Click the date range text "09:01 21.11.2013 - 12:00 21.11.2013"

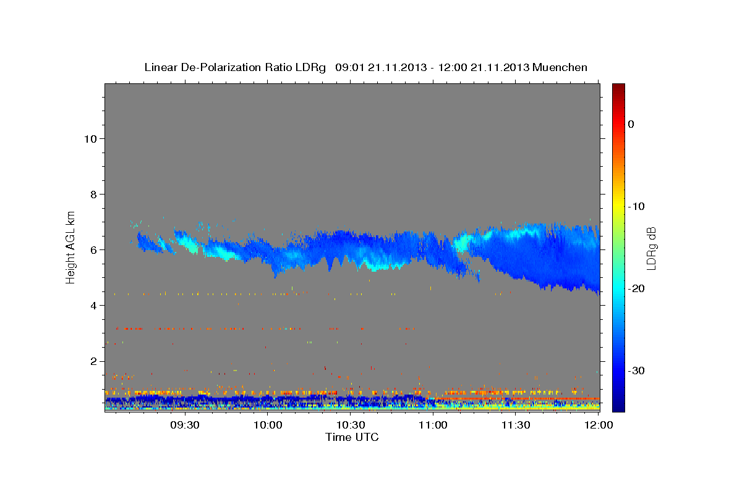coord(432,67)
